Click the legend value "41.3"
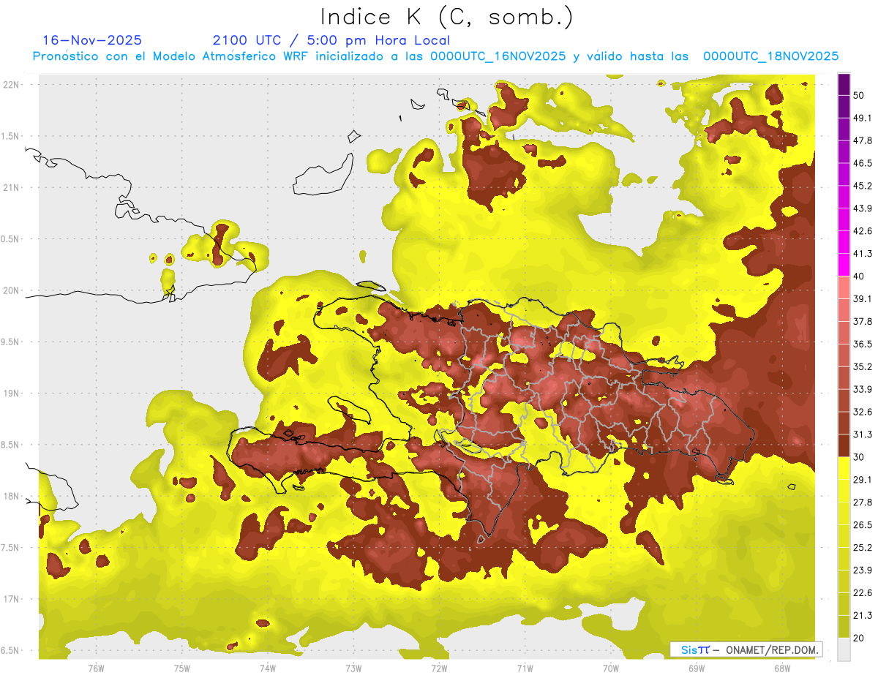 [863, 254]
